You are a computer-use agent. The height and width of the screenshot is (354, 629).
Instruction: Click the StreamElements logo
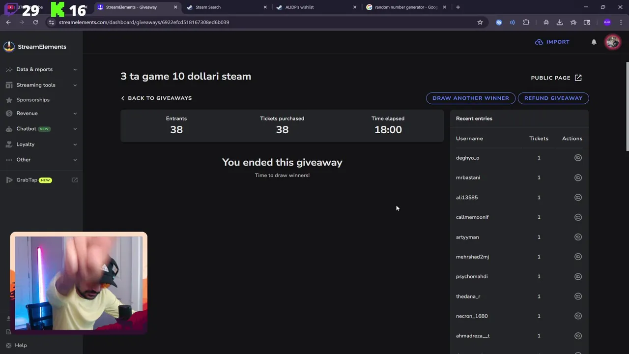34,47
